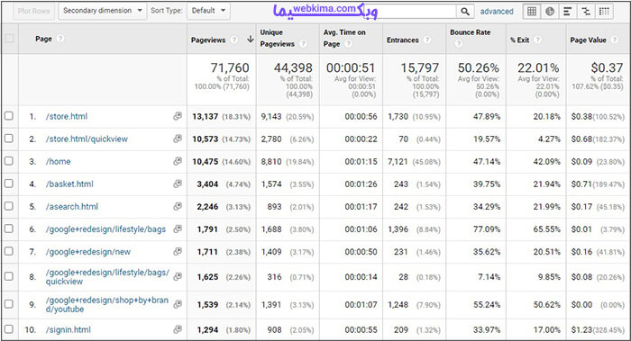Check the /store.html row checkbox
The width and height of the screenshot is (631, 341).
[9, 116]
